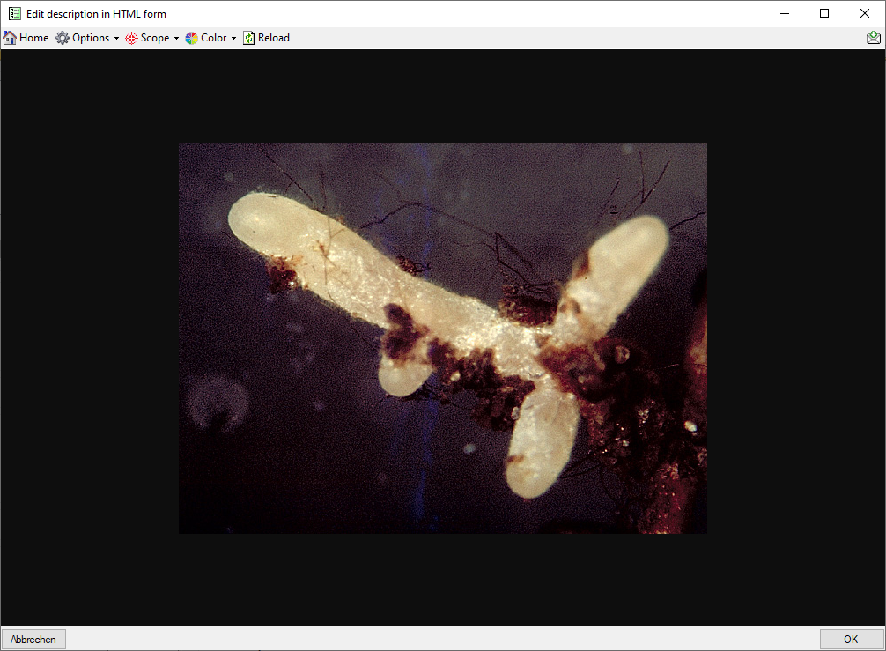Click the Color wheel icon
This screenshot has width=886, height=651.
192,38
